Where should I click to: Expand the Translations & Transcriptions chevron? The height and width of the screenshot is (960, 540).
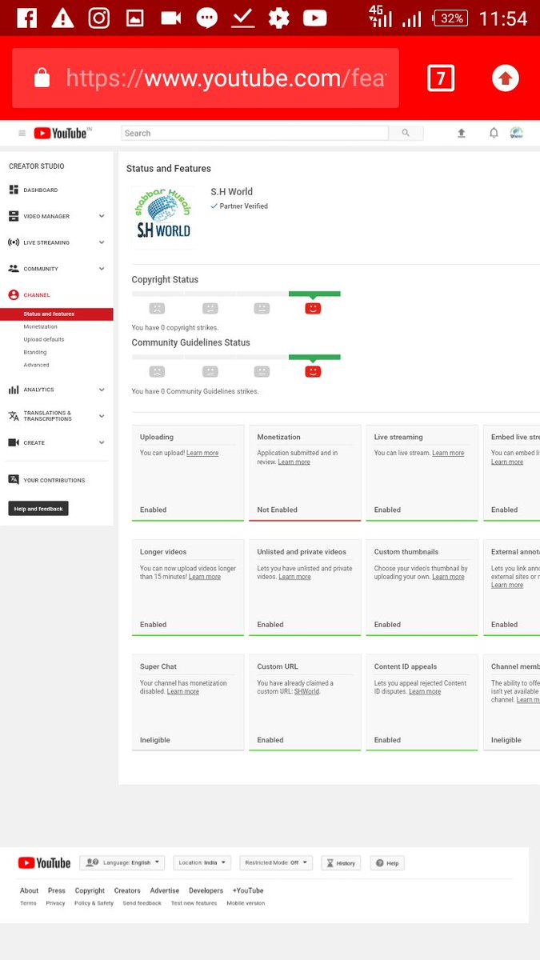click(x=102, y=416)
